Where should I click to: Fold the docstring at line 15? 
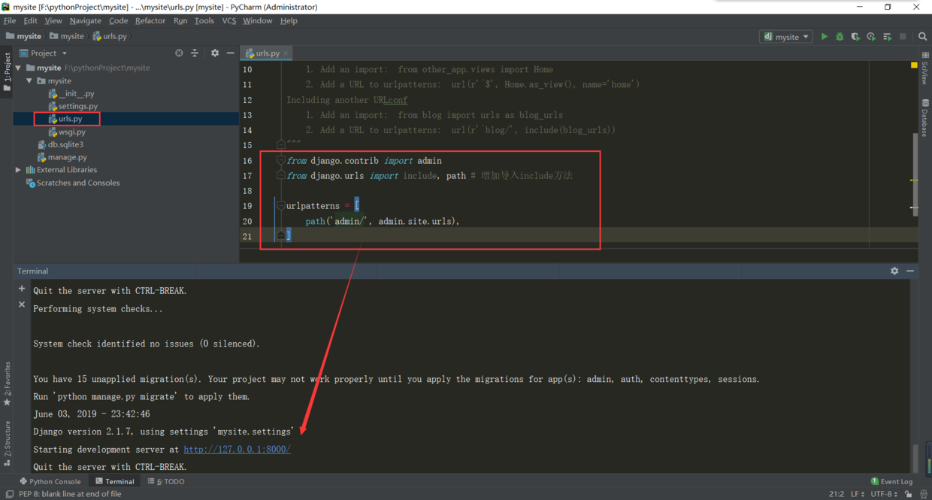coord(280,144)
